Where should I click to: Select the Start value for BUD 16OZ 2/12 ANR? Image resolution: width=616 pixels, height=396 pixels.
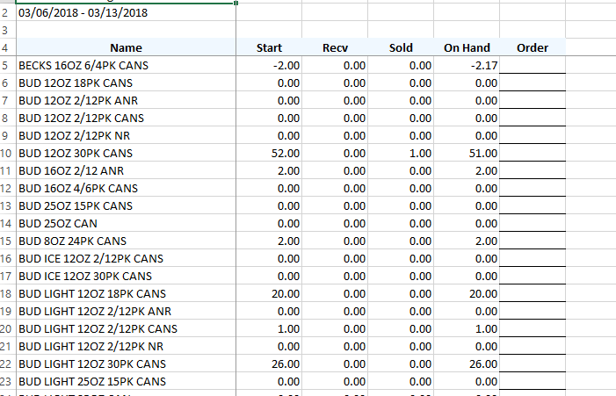click(x=269, y=170)
